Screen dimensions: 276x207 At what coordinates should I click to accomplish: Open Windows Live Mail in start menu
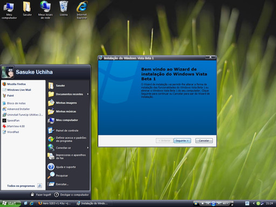coord(17,90)
